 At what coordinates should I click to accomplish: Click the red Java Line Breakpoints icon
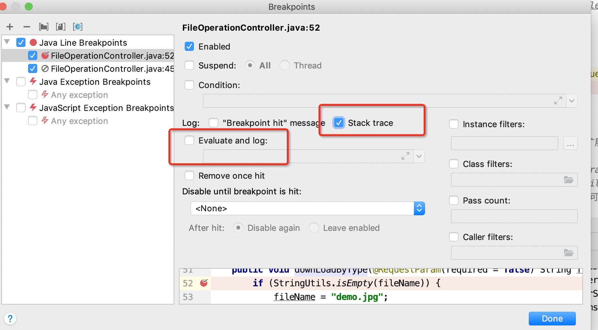coord(33,42)
